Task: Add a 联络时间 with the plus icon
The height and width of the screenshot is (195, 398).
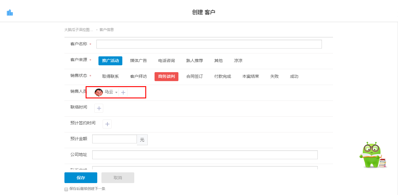Action: point(99,108)
